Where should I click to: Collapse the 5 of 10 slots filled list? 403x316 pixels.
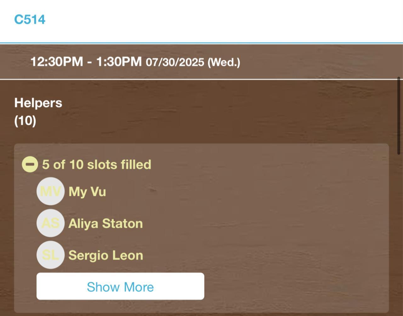coord(30,164)
